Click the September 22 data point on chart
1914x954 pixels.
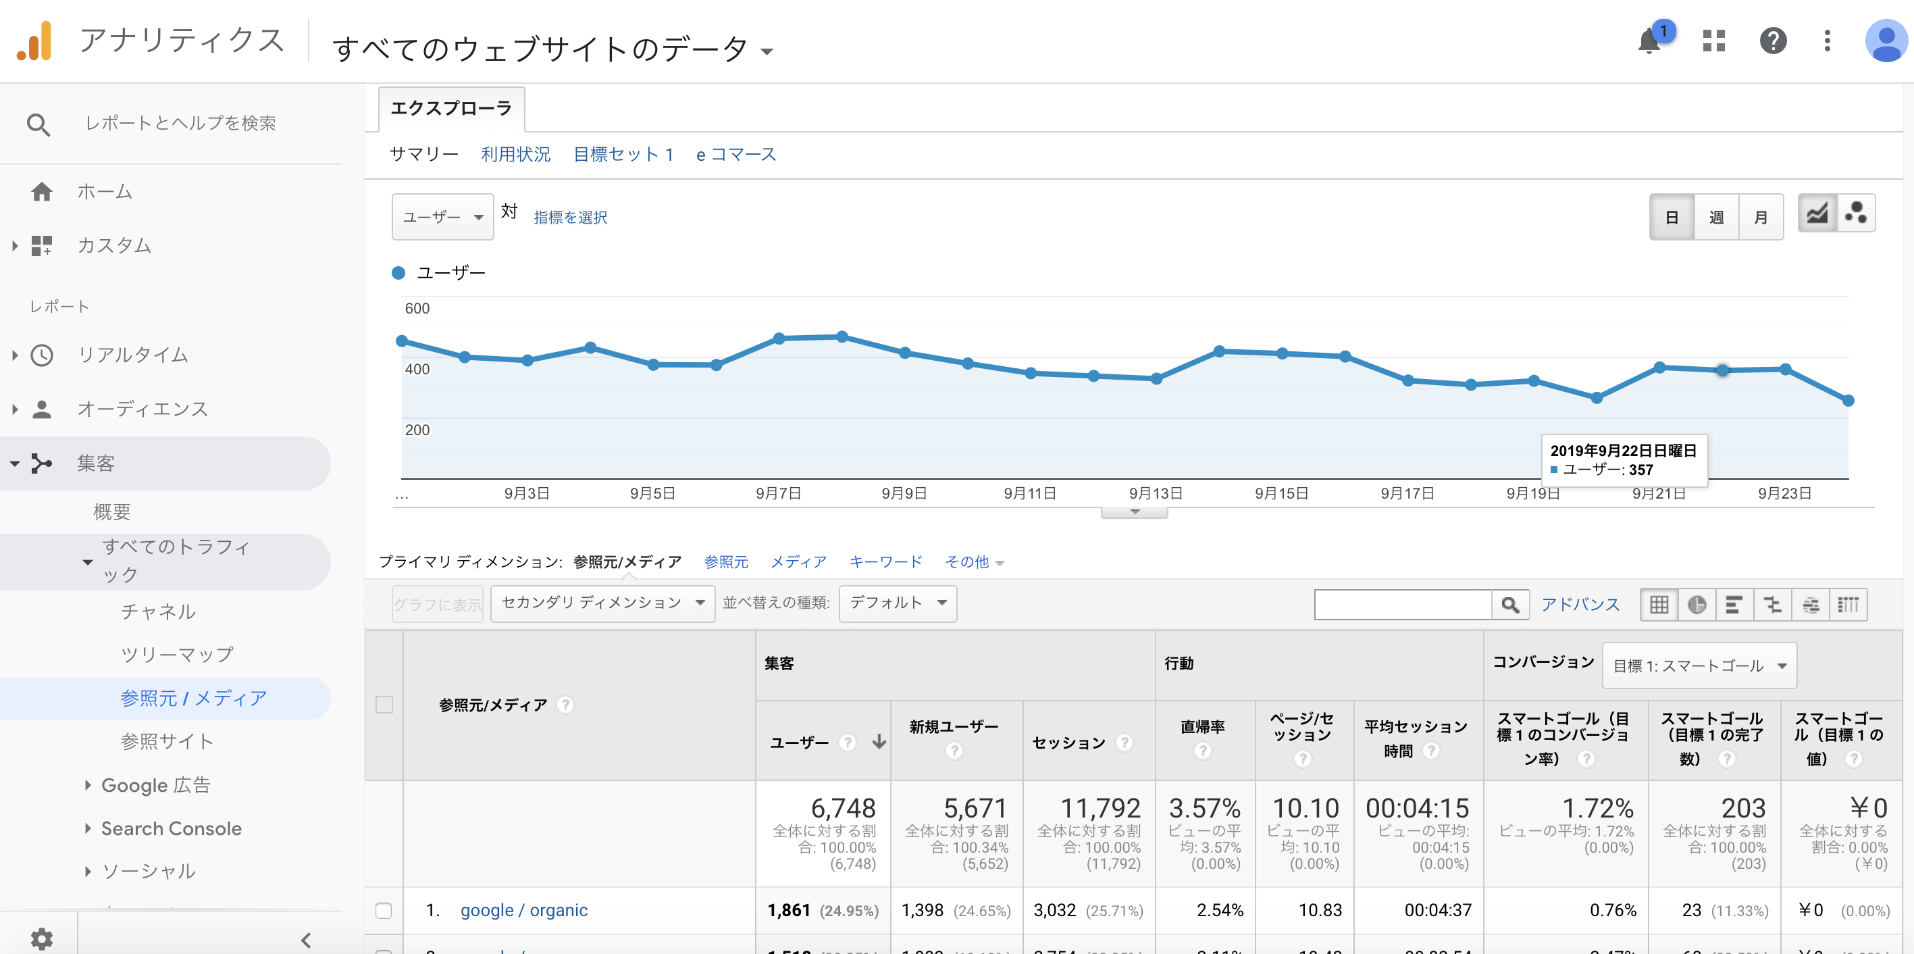(x=1722, y=370)
